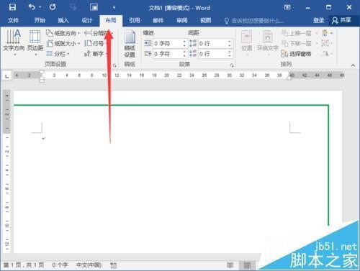Click 位置 position button

247,43
